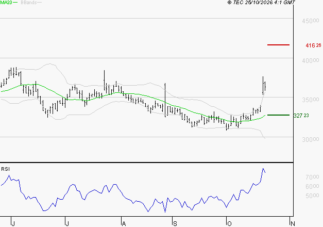323x227 pixels.
Task: Click the 350.00 price axis label
Action: (311, 100)
